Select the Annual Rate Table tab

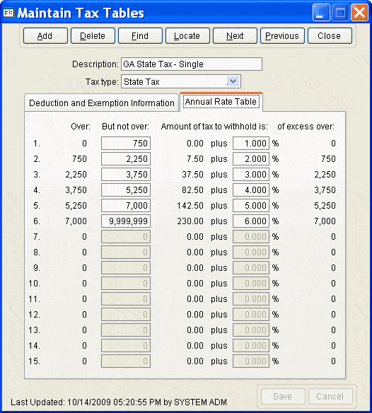[221, 102]
